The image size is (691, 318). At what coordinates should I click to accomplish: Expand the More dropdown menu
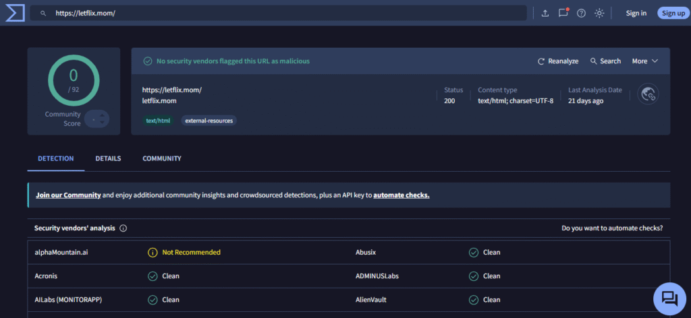(x=644, y=61)
